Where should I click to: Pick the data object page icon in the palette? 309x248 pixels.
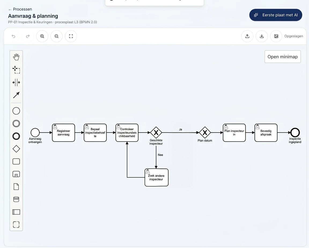tap(16, 187)
